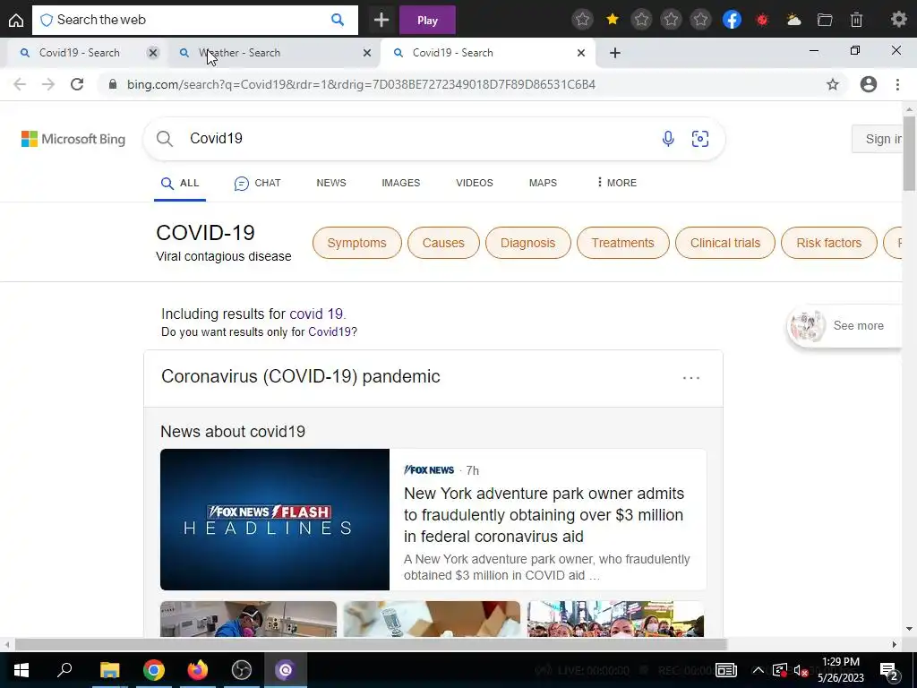Image resolution: width=917 pixels, height=688 pixels.
Task: Switch to the first Covid19 - Search tab
Action: (79, 53)
